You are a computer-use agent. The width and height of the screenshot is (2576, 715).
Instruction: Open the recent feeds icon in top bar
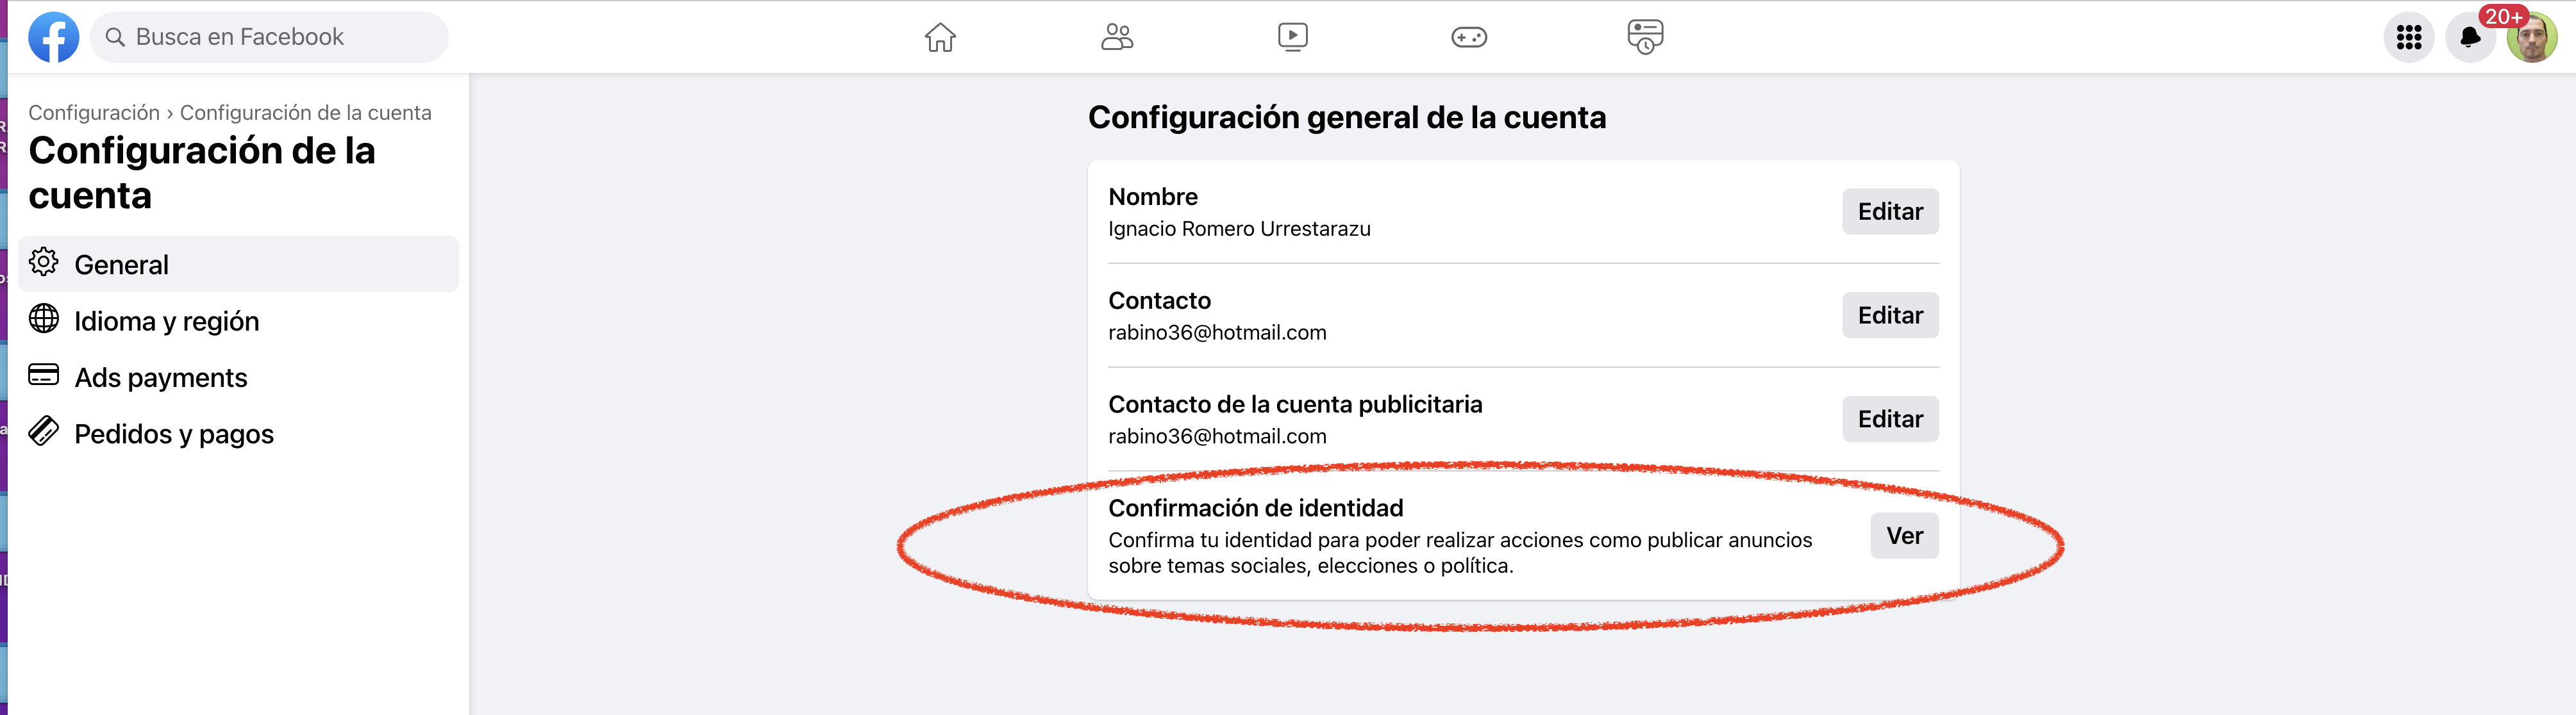tap(1645, 37)
